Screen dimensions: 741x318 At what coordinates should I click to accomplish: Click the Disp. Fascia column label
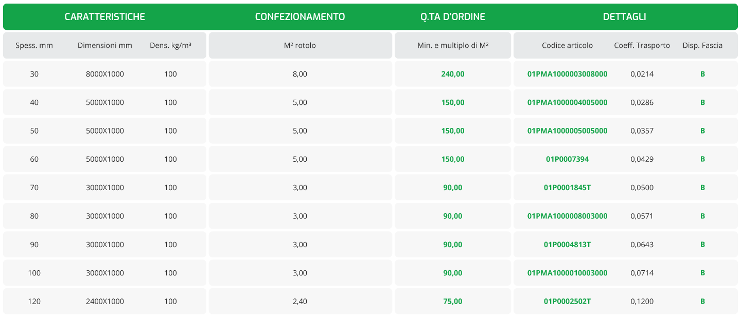pyautogui.click(x=702, y=45)
